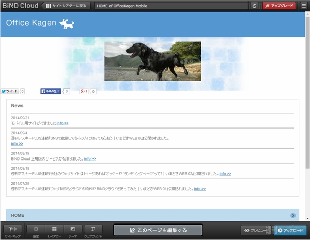Open the hamburger menu in top-right corner
This screenshot has width=310, height=240.
[304, 6]
